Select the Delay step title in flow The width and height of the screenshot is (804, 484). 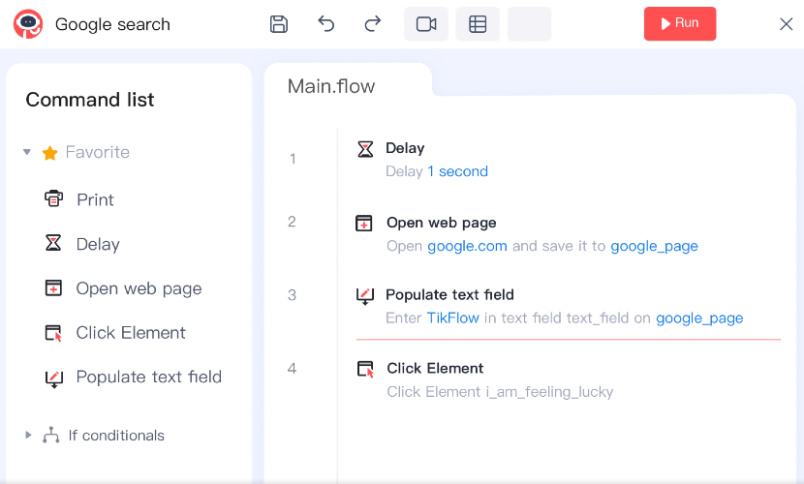pos(405,148)
